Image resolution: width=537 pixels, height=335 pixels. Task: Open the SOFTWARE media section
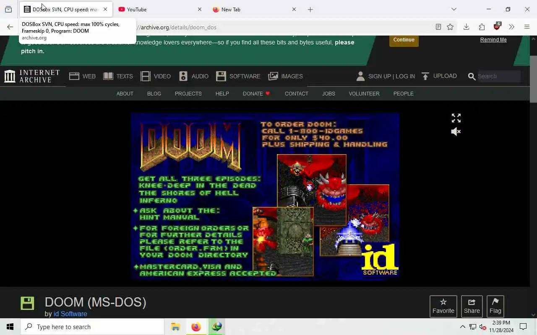tap(238, 76)
